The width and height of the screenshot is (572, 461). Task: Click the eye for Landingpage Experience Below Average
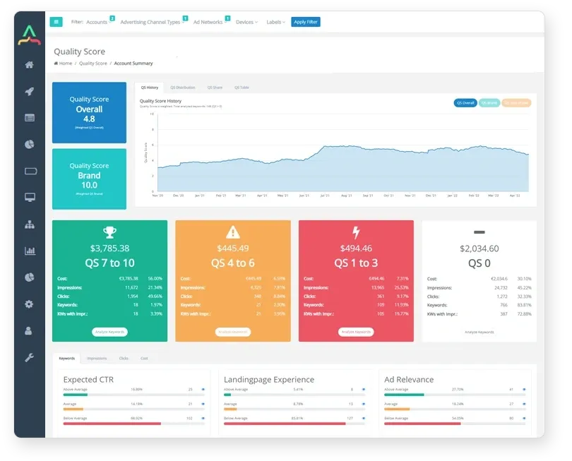tap(364, 419)
